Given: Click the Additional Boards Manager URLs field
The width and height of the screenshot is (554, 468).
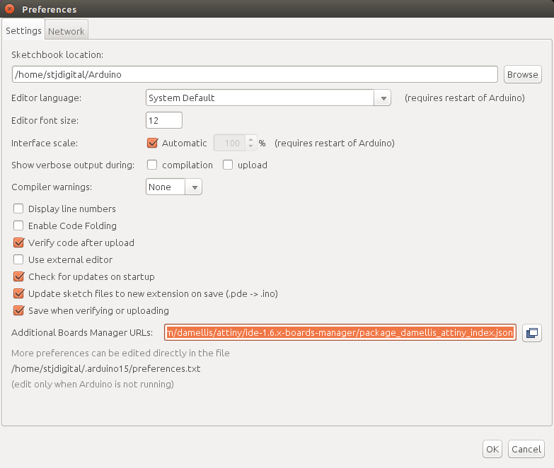Looking at the screenshot, I should coord(340,332).
